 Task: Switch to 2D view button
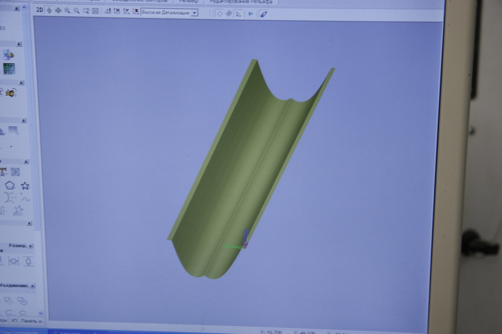(39, 11)
